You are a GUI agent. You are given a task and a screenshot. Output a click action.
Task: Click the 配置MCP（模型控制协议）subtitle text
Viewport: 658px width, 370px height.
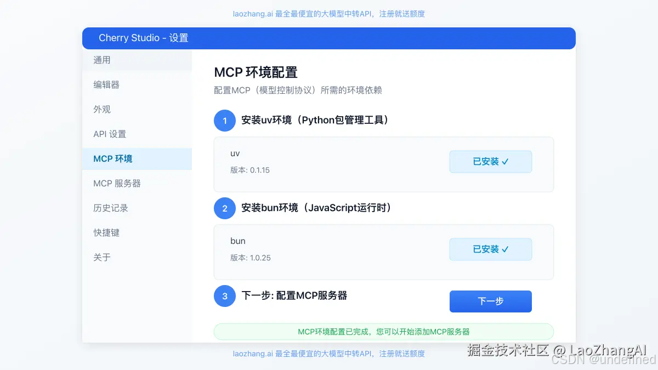pyautogui.click(x=298, y=90)
